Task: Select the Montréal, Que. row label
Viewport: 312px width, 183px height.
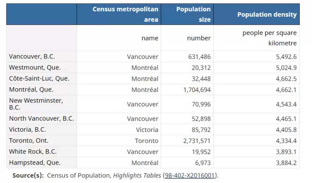Action: coord(31,90)
